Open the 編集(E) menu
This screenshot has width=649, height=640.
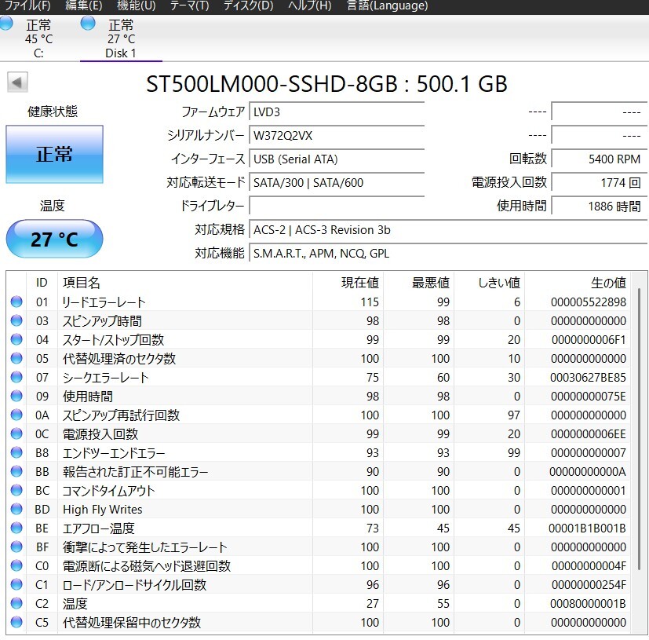click(83, 5)
